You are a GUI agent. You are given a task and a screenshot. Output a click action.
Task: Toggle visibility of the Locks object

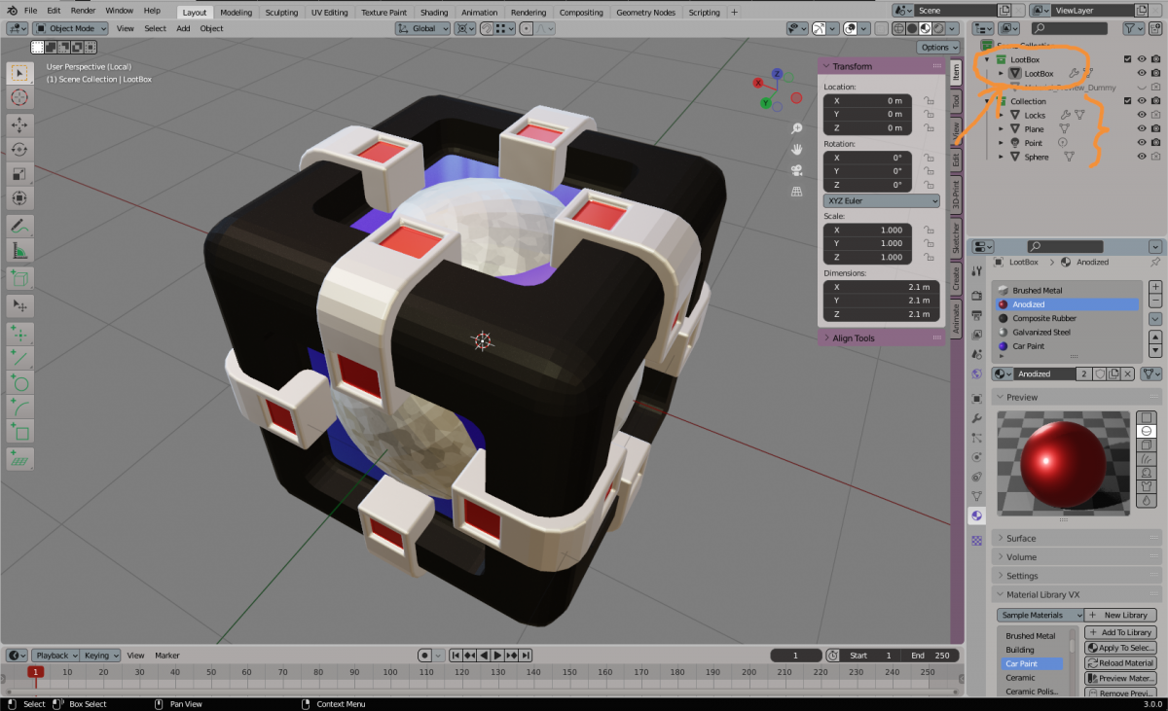(1142, 115)
